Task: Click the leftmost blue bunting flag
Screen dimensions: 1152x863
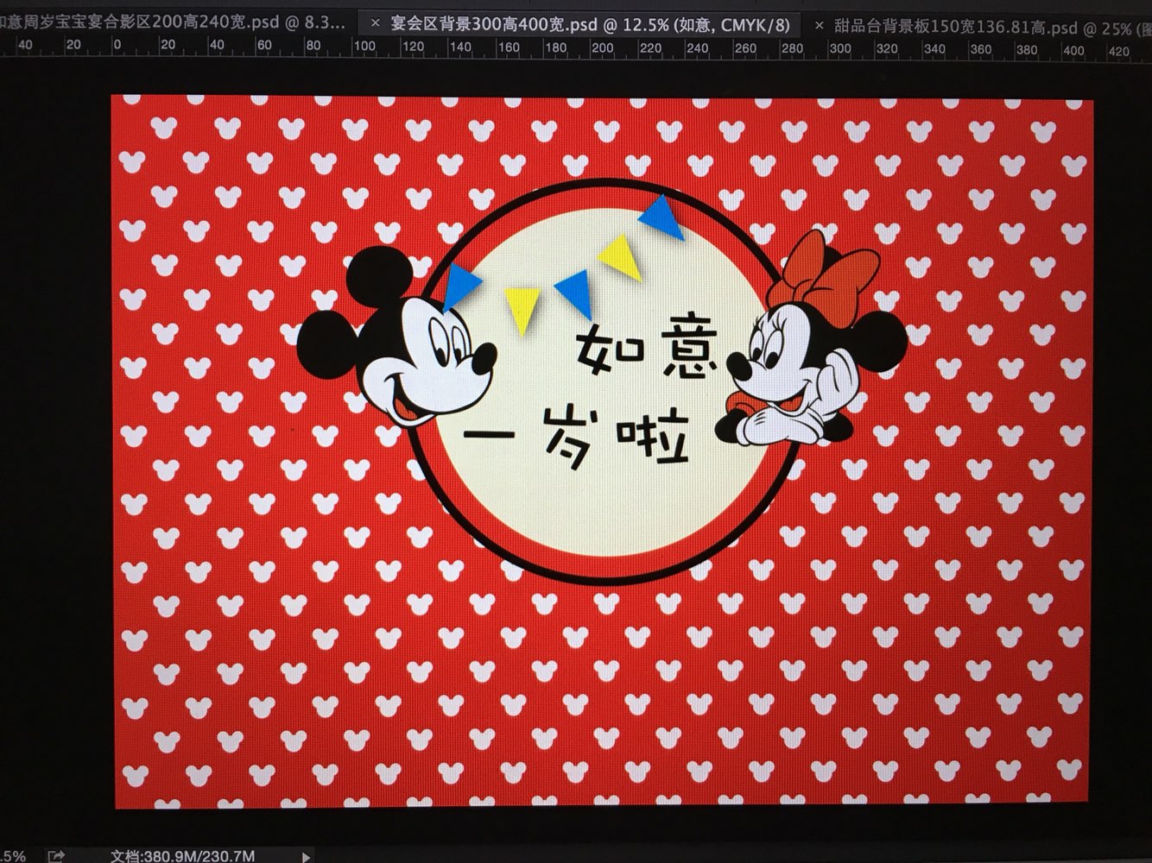Action: click(460, 285)
